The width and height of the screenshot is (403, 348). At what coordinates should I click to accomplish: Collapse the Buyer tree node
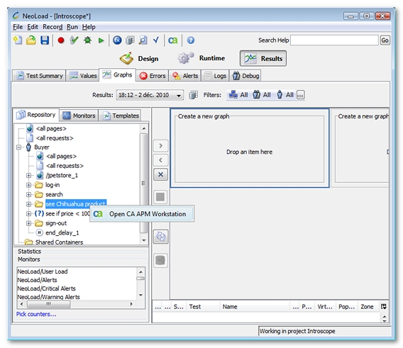[18, 147]
